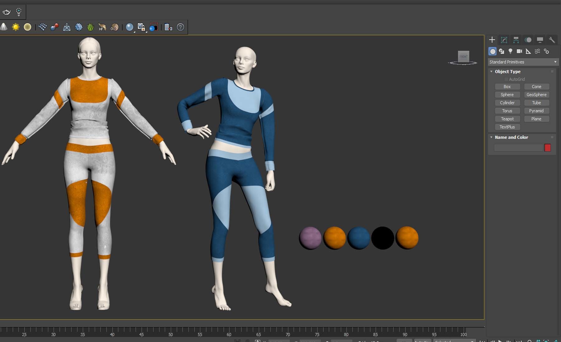Select the Cameras category button
561x342 pixels.
pos(519,51)
